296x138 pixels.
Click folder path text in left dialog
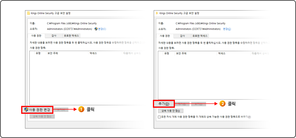tap(72, 23)
